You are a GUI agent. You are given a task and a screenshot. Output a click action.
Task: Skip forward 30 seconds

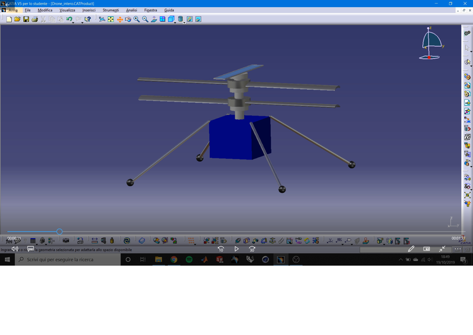point(252,249)
